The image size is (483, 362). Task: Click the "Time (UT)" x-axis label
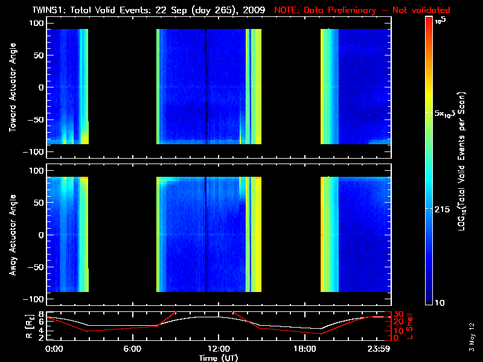tap(218, 357)
